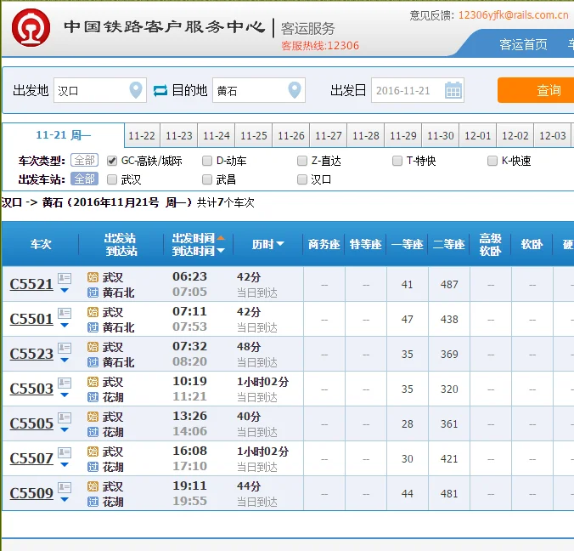Switch to the 11-25 date tab
Viewport: 574px width, 551px height.
254,136
